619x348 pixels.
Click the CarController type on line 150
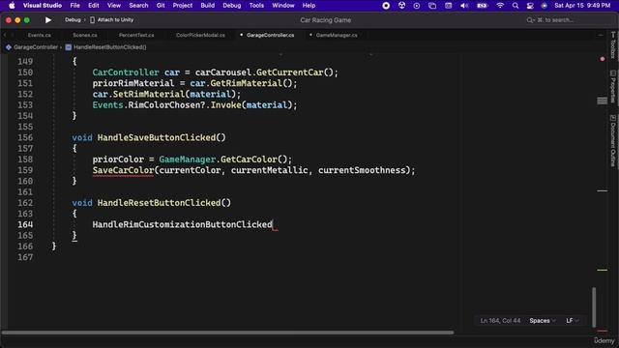tap(126, 72)
